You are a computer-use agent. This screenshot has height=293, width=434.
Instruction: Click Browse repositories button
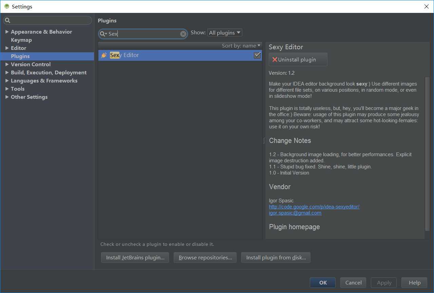point(205,257)
